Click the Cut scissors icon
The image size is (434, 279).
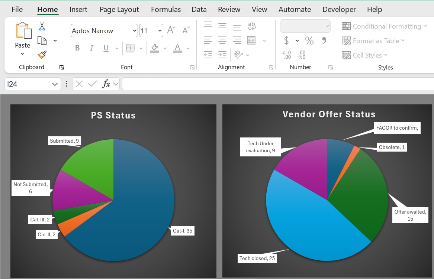[x=42, y=26]
